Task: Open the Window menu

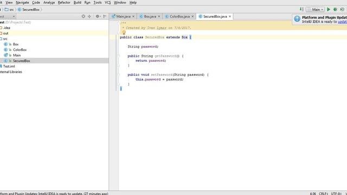Action: tap(120, 3)
